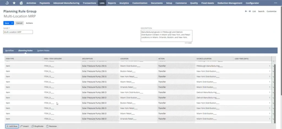The image size is (282, 129).
Task: Expand dropdown at end of Boston Retail Pump 250 G row
Action: click(x=273, y=71)
